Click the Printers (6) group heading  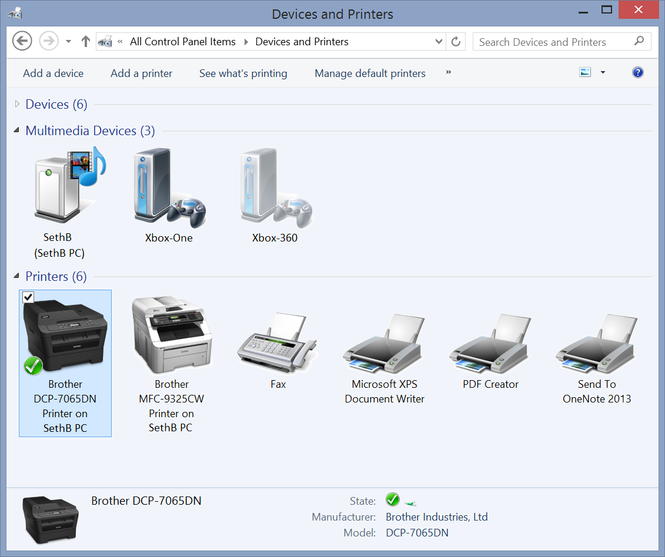point(56,276)
